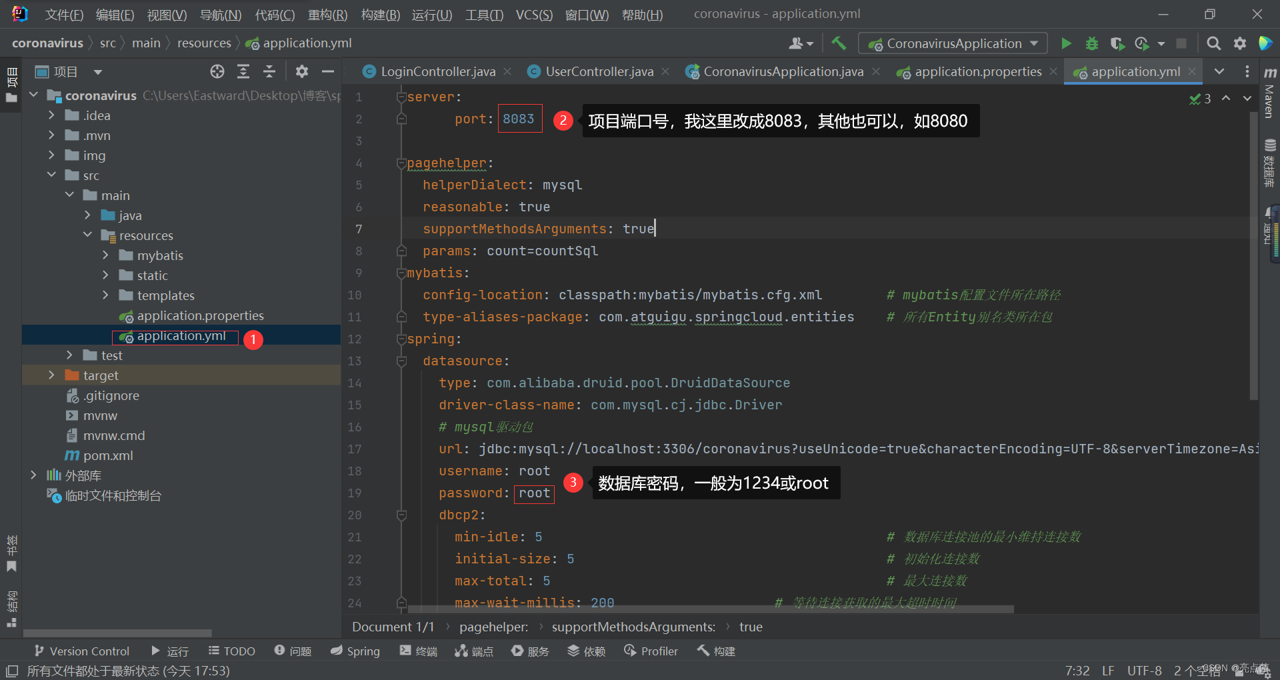Screen dimensions: 1280x680
Task: Start debugging with the bug icon
Action: click(x=1091, y=43)
